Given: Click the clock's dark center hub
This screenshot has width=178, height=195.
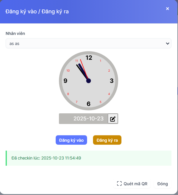Looking at the screenshot, I should point(89,80).
